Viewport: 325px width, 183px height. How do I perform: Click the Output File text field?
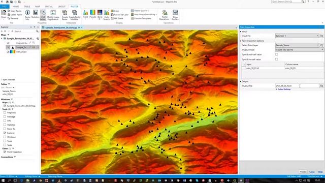(297, 86)
